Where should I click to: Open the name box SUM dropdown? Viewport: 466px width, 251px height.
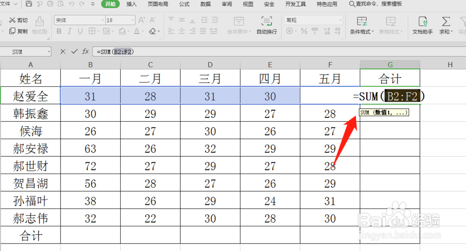(49, 52)
